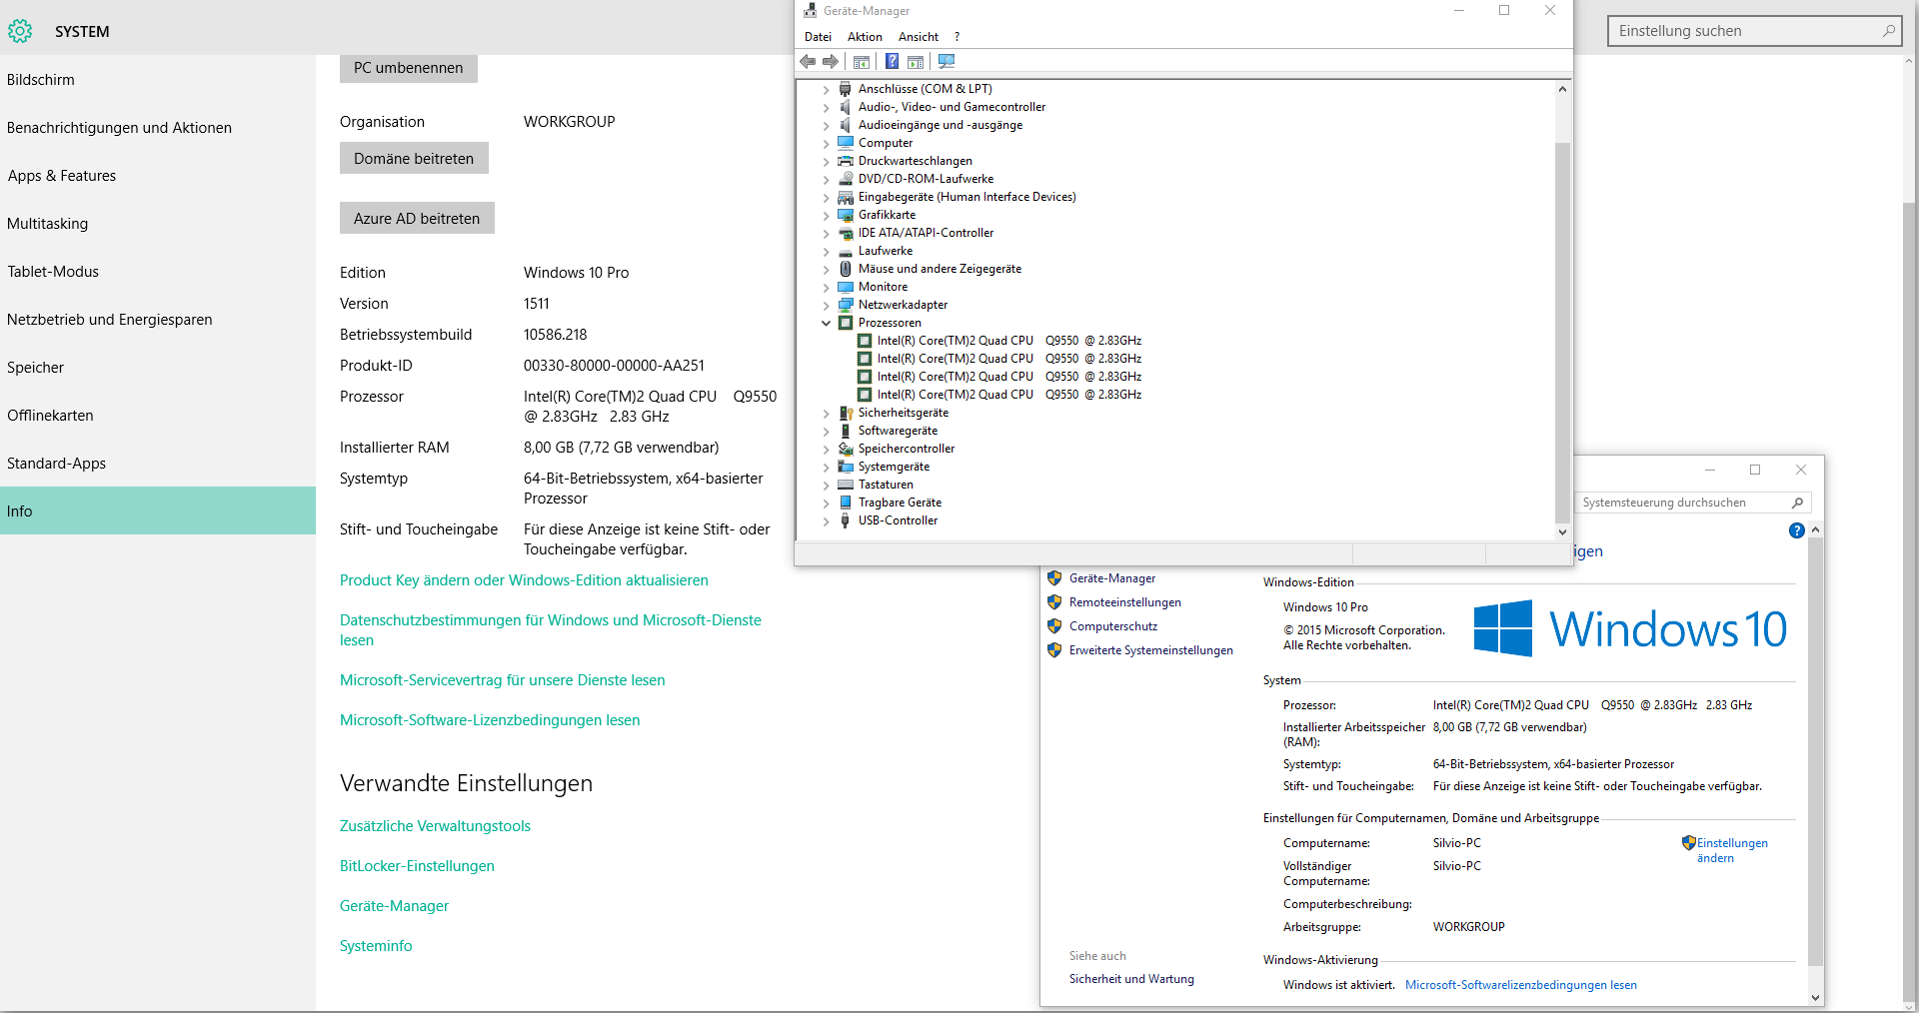The height and width of the screenshot is (1013, 1919).
Task: Select Softwaregeräte in the device tree
Action: click(898, 431)
